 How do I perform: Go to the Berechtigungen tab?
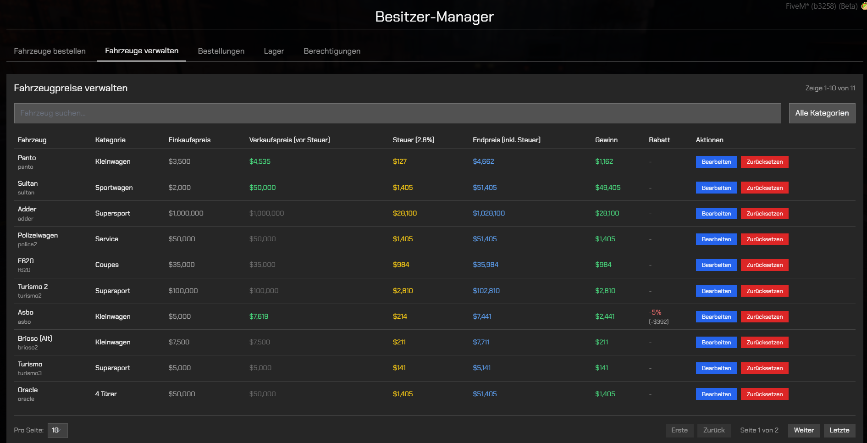click(331, 51)
